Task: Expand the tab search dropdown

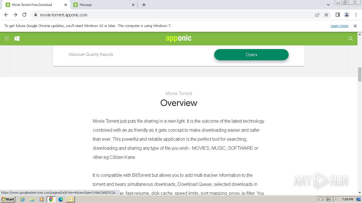Action: click(x=328, y=5)
